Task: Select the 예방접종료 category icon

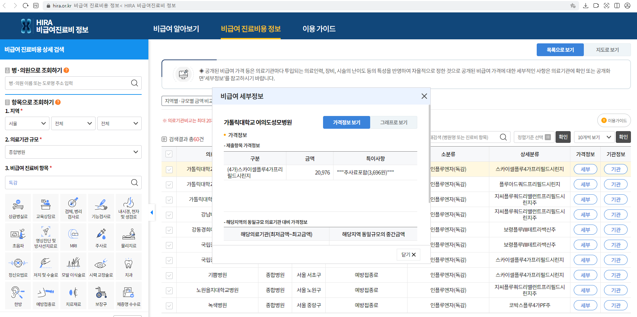Action: 46,295
